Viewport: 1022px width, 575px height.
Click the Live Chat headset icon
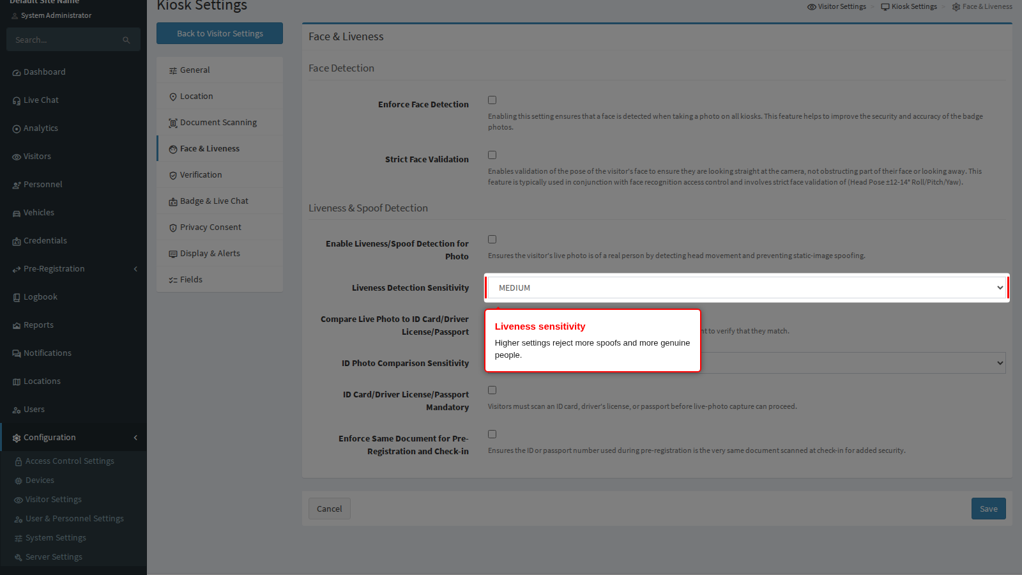click(x=17, y=101)
